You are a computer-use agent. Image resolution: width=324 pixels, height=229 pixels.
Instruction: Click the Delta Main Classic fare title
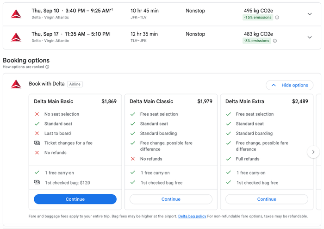151,101
